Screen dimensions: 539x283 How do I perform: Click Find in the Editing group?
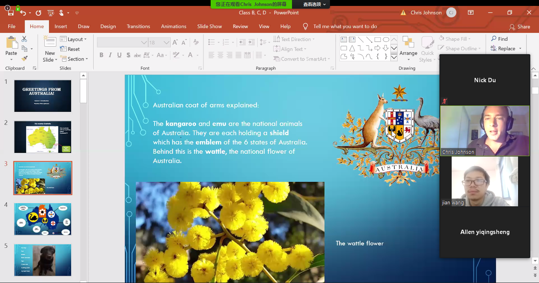[499, 39]
